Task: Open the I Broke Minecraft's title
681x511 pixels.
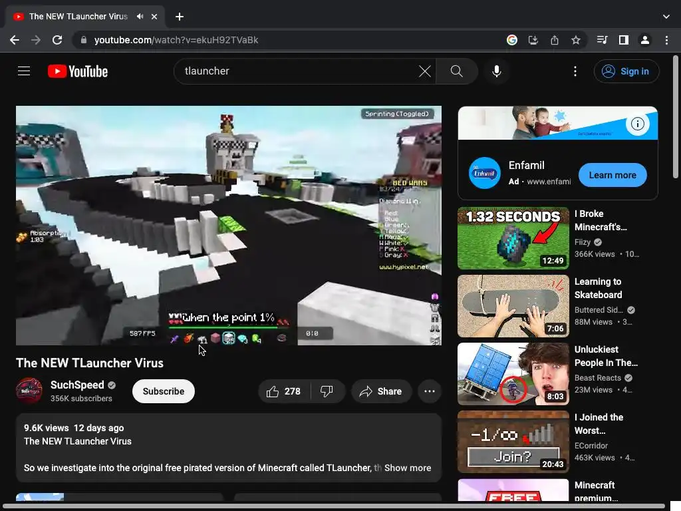Action: pyautogui.click(x=601, y=220)
